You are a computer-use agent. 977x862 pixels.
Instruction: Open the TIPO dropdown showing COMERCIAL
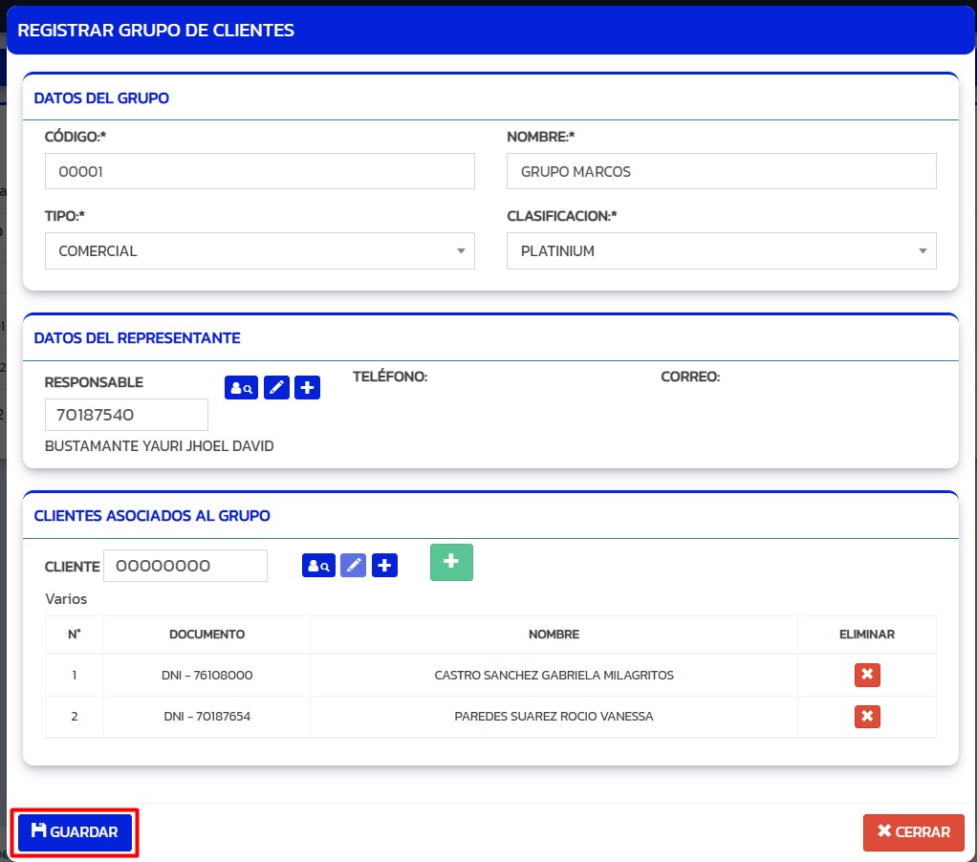tap(259, 251)
